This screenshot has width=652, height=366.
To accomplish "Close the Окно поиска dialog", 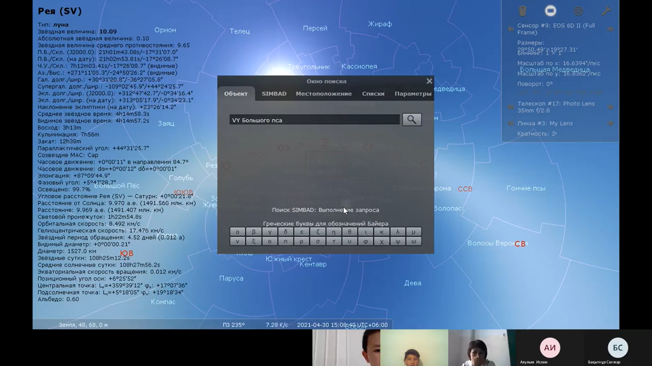I will (x=429, y=81).
